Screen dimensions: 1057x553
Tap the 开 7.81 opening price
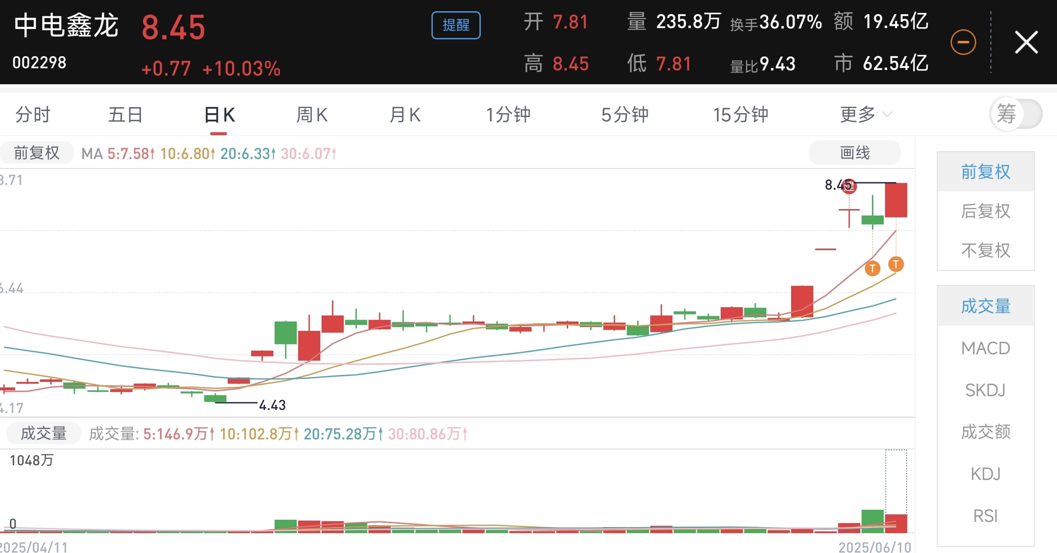click(x=556, y=22)
